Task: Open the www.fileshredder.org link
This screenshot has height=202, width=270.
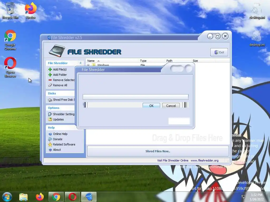Action: point(204,160)
